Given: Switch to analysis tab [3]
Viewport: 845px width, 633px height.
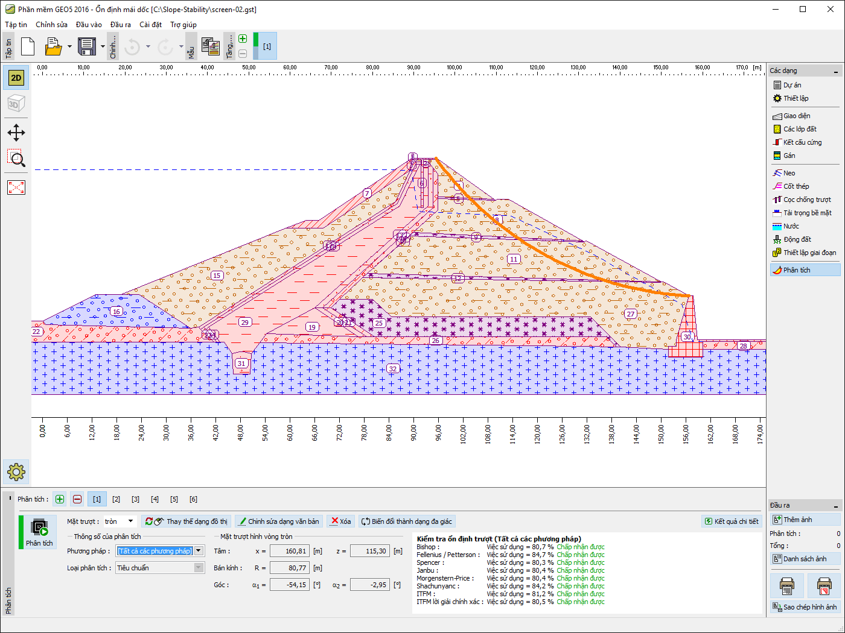Looking at the screenshot, I should click(x=135, y=499).
